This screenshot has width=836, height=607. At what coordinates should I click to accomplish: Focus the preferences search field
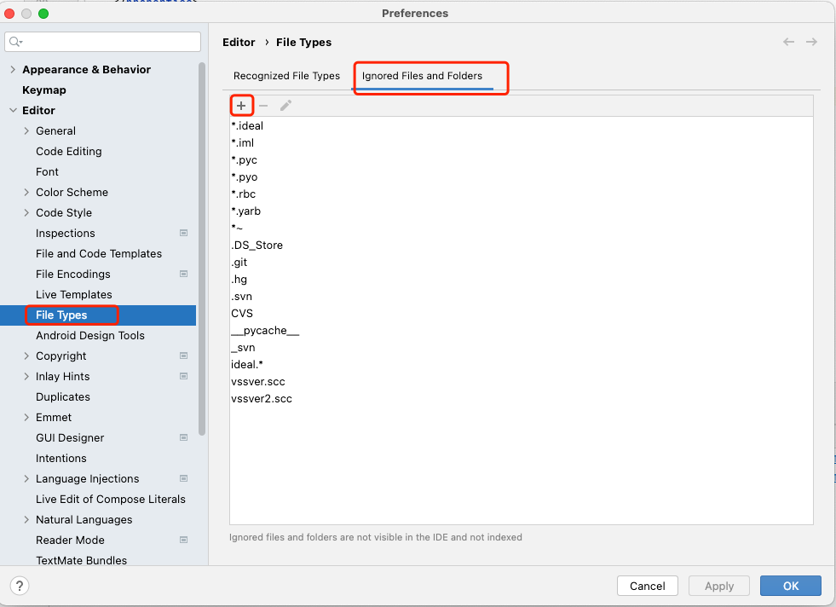[x=103, y=42]
